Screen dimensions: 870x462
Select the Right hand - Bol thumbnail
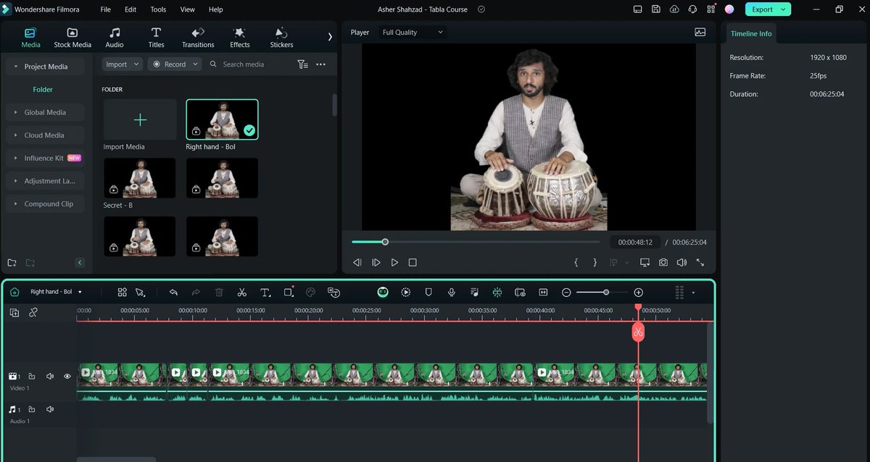[x=222, y=119]
